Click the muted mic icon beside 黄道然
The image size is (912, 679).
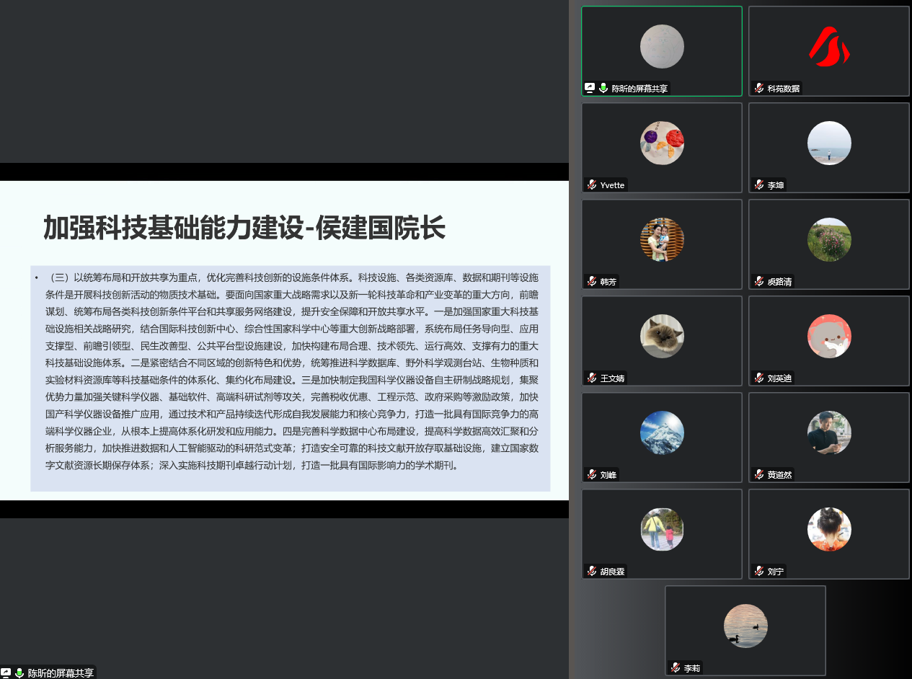point(758,475)
